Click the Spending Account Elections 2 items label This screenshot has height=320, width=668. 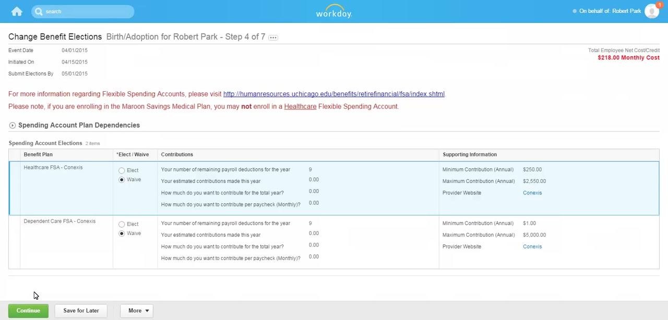(54, 143)
